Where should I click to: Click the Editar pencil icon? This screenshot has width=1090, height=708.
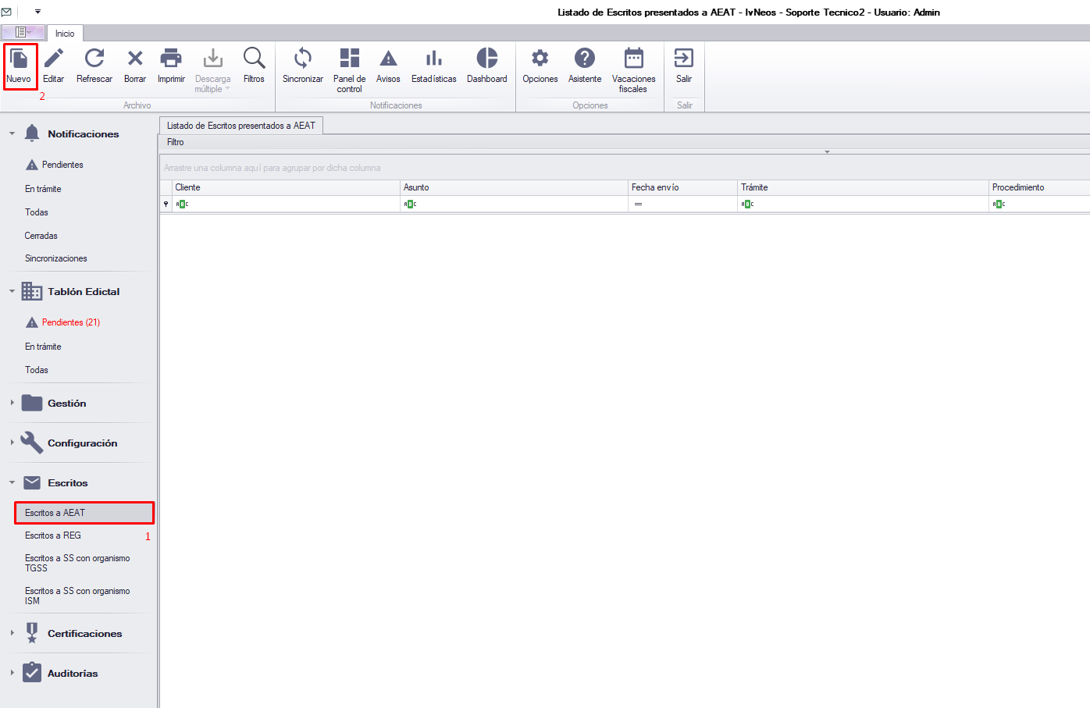(53, 59)
